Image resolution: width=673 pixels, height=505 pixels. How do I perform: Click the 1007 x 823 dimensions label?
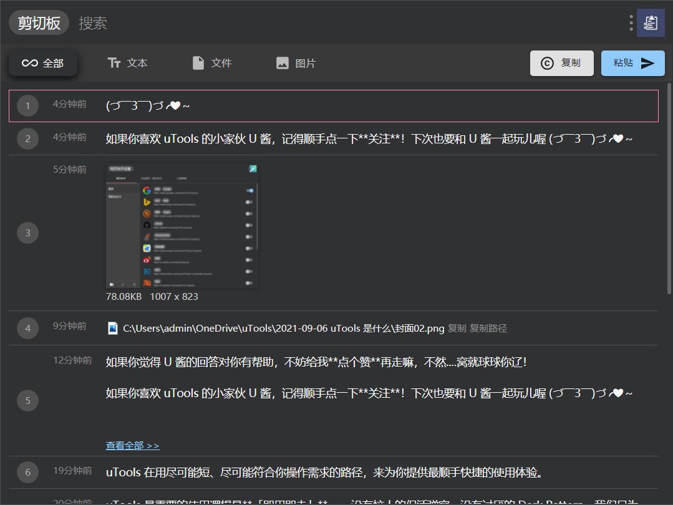pos(174,297)
